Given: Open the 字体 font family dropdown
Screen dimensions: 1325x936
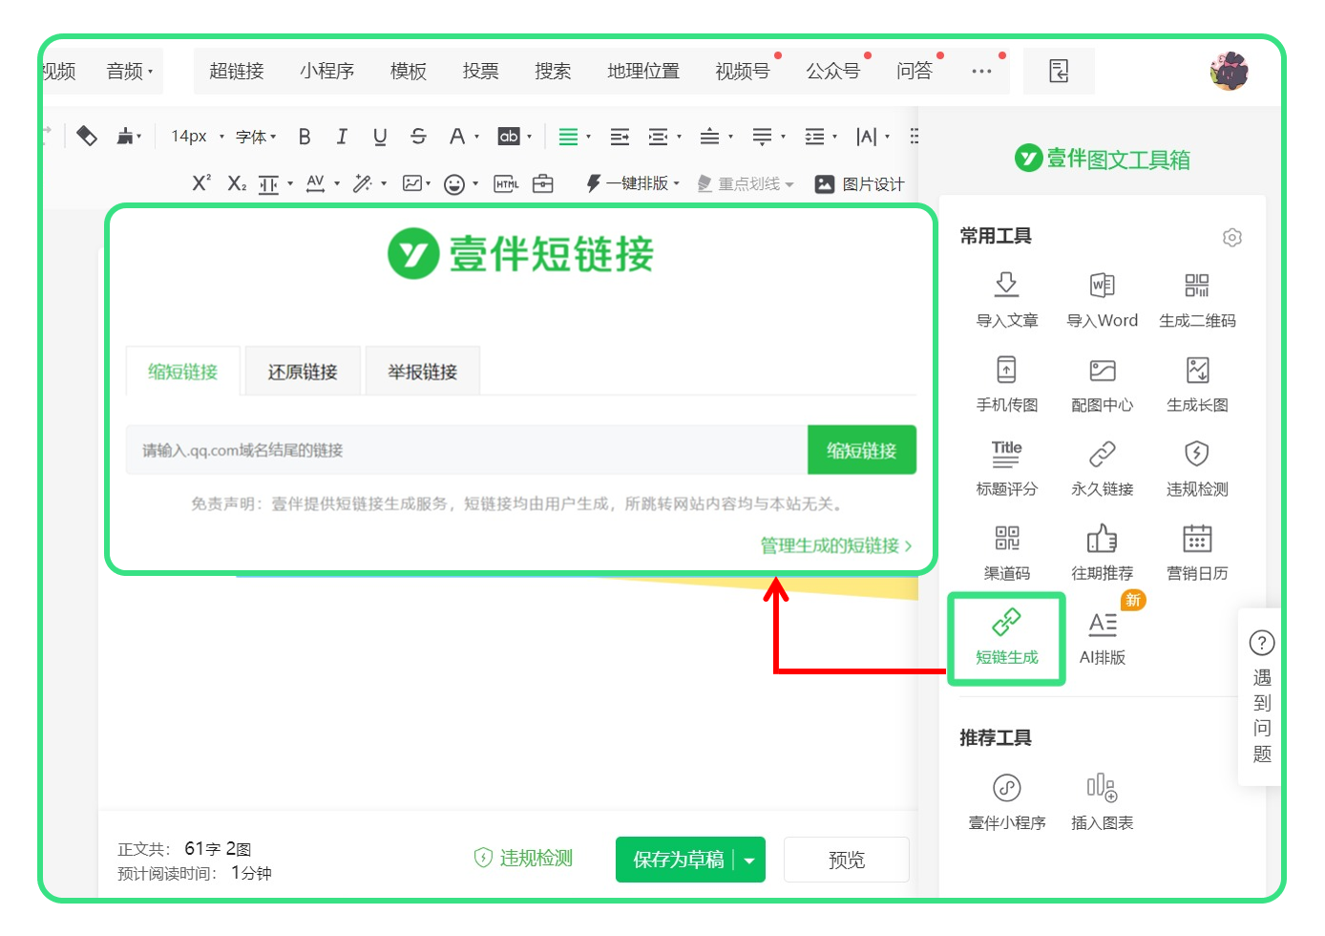Looking at the screenshot, I should [x=256, y=137].
